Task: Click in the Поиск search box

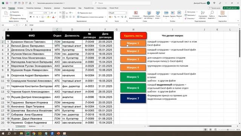Action: click(121, 3)
